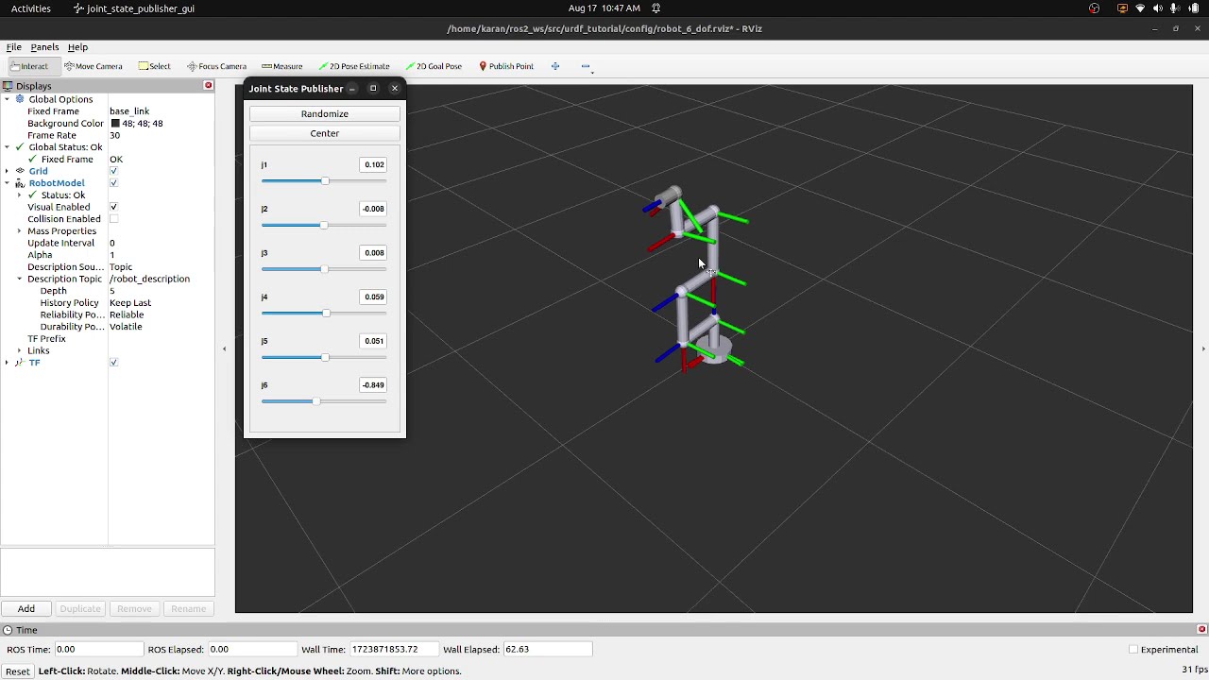Screen dimensions: 1209x680
Task: Click the microphone icon in the system tray
Action: click(1174, 8)
